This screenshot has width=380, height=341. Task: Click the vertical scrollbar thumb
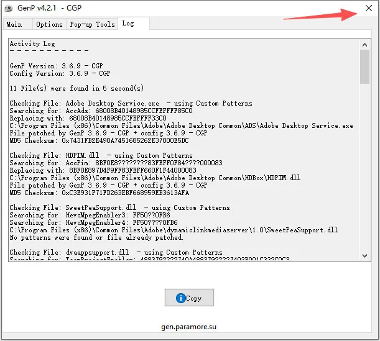click(364, 67)
